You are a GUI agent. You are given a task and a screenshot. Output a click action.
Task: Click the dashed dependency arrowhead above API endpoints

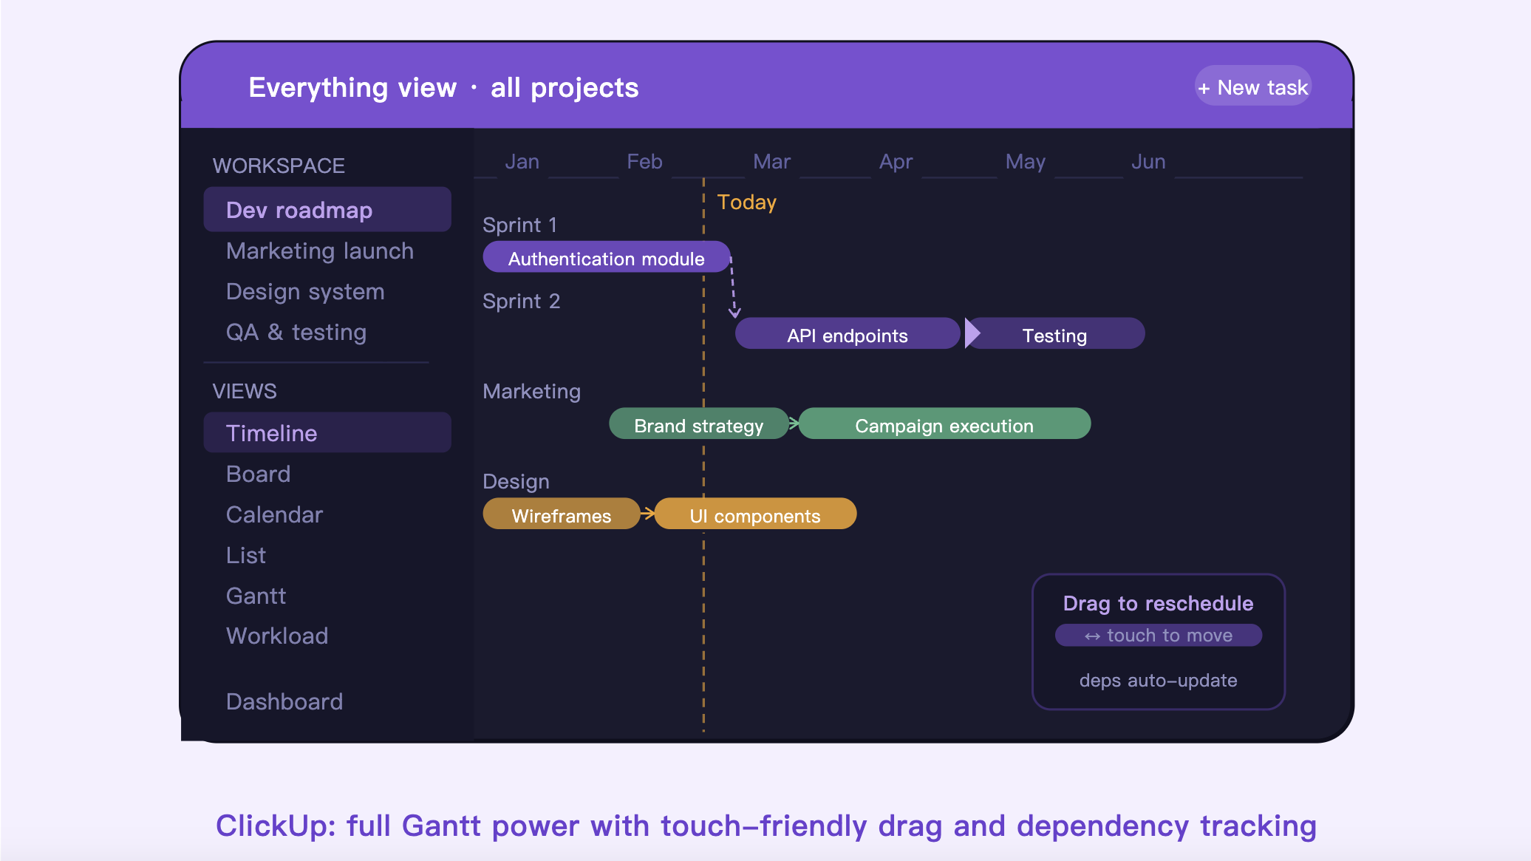(734, 312)
